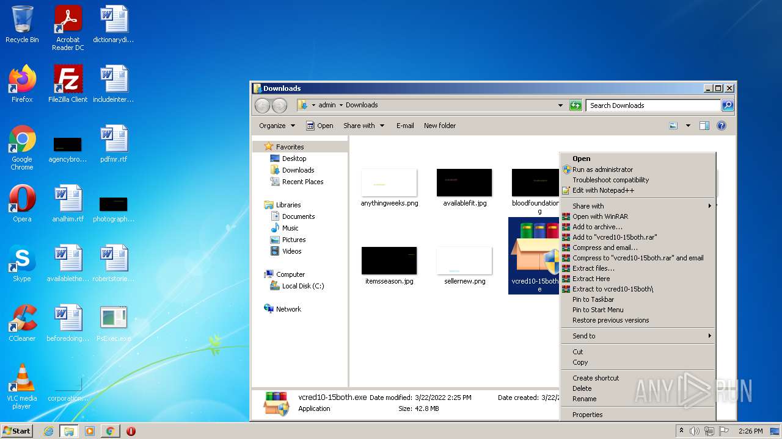Click the Explorer Back navigation arrow

(262, 105)
